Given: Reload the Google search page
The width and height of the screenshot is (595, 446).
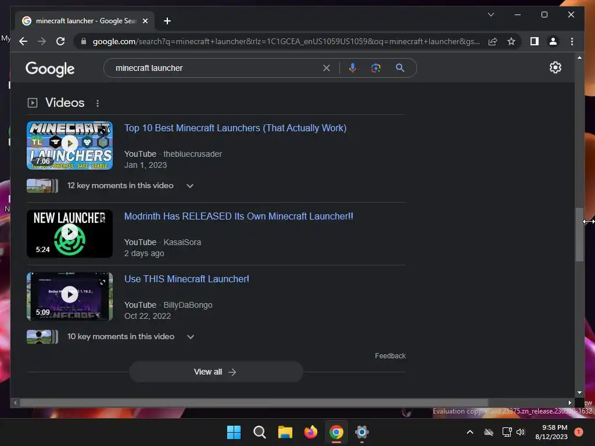Looking at the screenshot, I should tap(60, 41).
